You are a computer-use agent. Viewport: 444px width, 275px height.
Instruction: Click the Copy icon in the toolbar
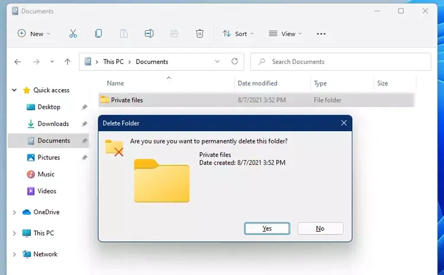pyautogui.click(x=98, y=34)
